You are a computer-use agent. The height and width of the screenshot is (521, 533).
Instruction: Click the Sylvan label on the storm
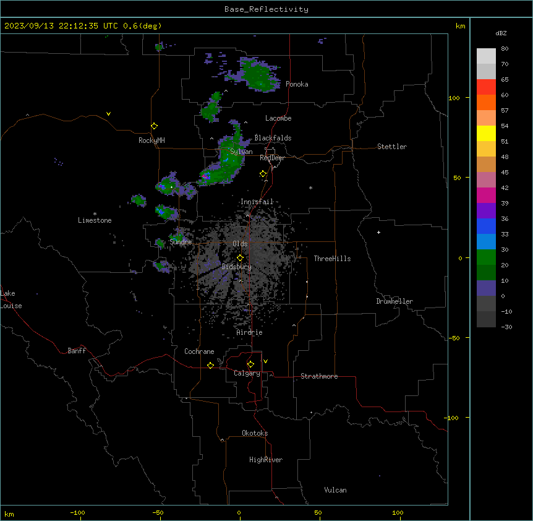(x=241, y=152)
